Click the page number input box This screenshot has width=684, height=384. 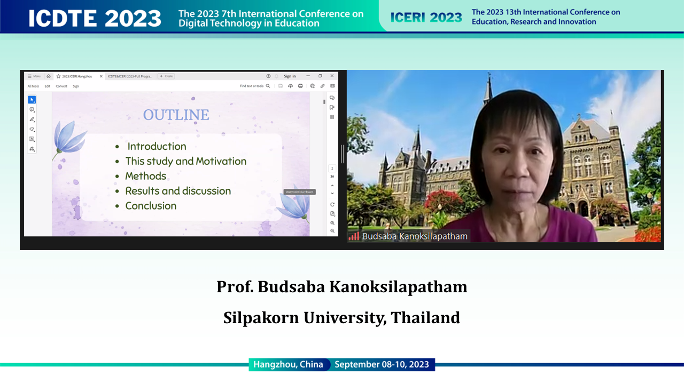pyautogui.click(x=332, y=168)
